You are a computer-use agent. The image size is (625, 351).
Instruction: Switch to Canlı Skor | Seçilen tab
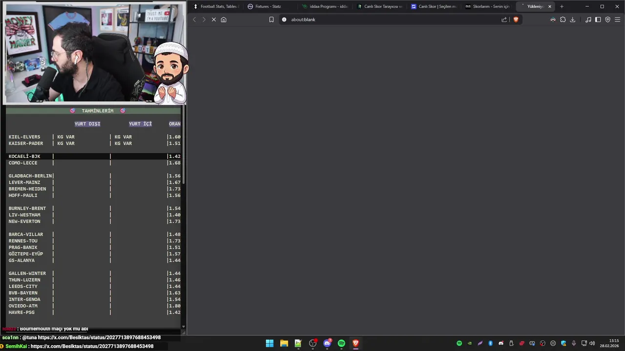(x=433, y=6)
